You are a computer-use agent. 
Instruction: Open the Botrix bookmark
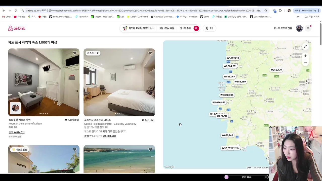pyautogui.click(x=205, y=17)
